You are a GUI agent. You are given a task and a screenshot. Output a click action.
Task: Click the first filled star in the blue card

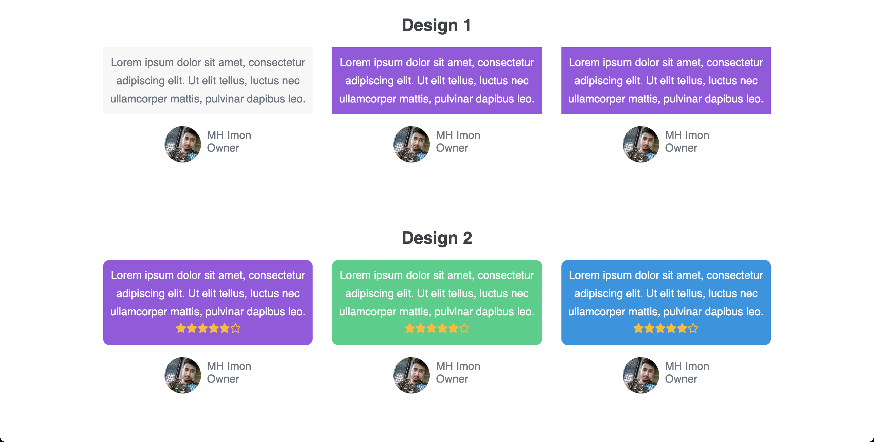(x=639, y=328)
